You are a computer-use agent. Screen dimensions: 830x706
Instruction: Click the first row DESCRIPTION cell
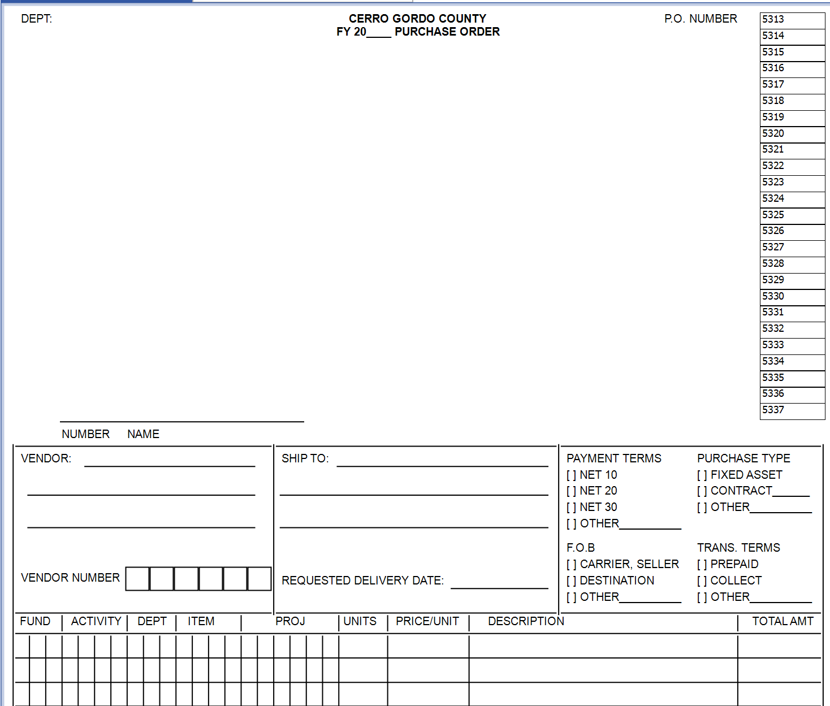point(603,646)
